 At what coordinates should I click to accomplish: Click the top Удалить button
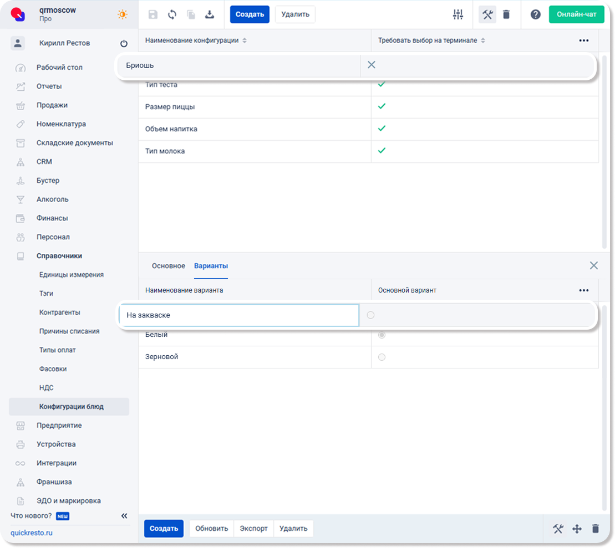[x=296, y=14]
